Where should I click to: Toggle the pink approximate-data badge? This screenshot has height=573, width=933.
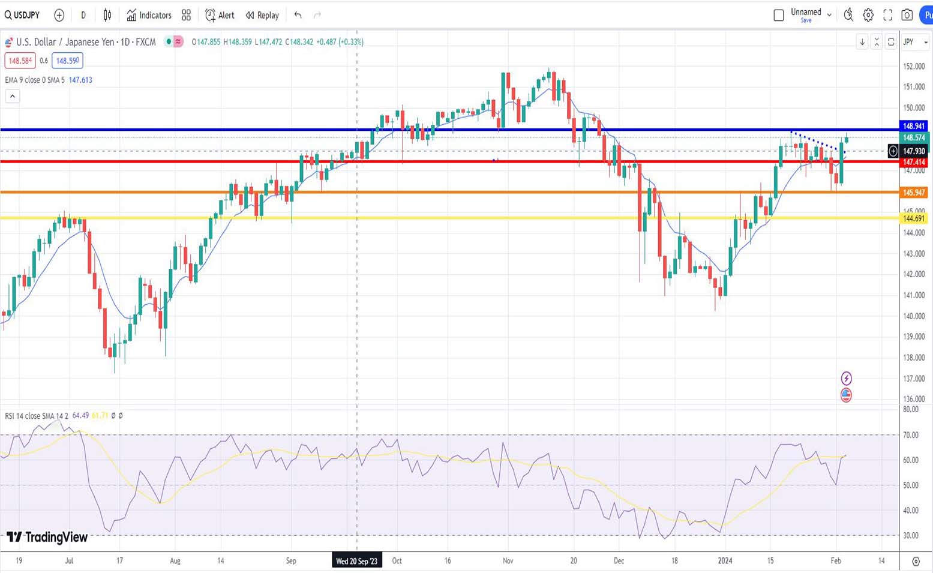[x=178, y=41]
